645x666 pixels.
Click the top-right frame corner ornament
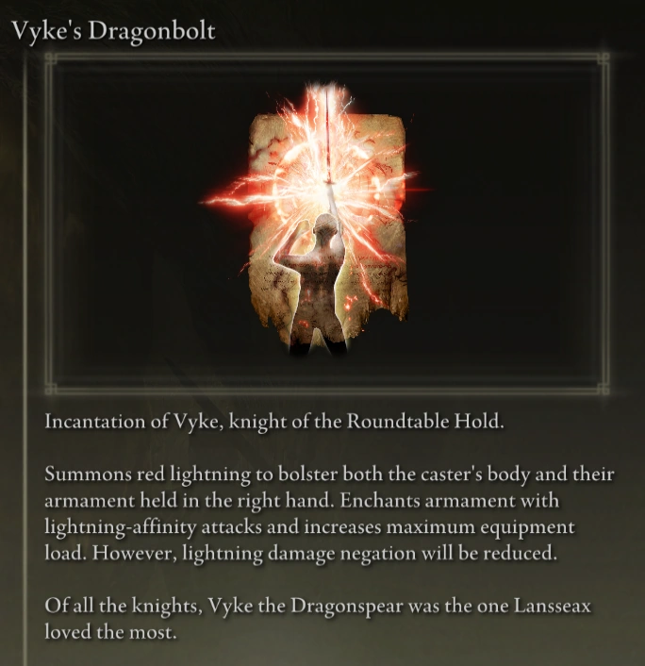click(x=603, y=59)
